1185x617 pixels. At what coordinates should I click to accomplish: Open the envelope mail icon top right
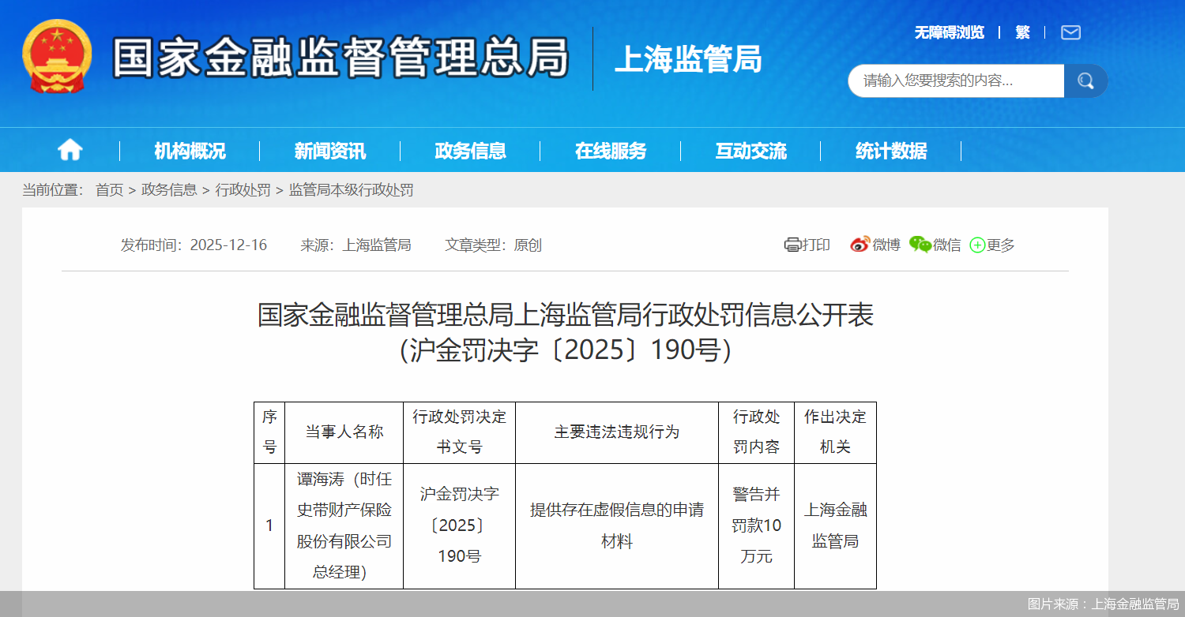coord(1070,32)
